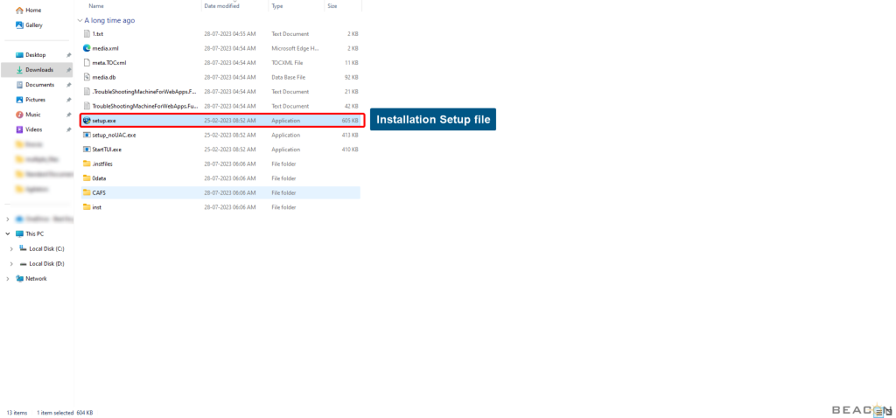The height and width of the screenshot is (418, 896).
Task: Switch to details view in status bar
Action: pyautogui.click(x=878, y=412)
